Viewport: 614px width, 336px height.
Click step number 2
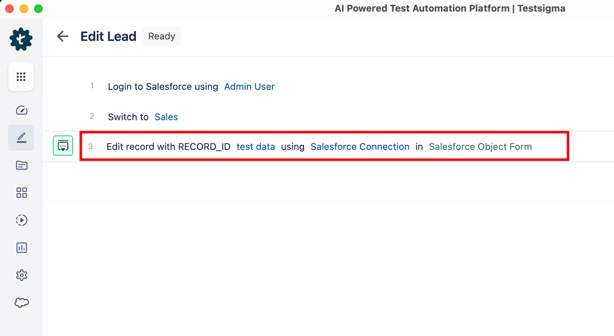[x=92, y=116]
